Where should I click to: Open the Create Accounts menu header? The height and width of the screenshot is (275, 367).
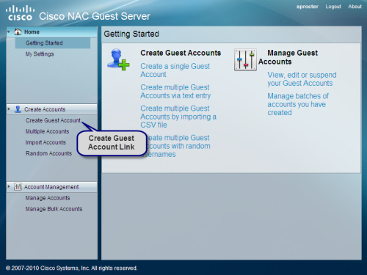(x=51, y=109)
